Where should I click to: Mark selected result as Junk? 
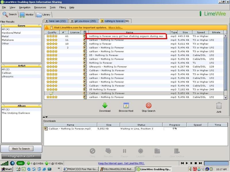click(x=219, y=107)
